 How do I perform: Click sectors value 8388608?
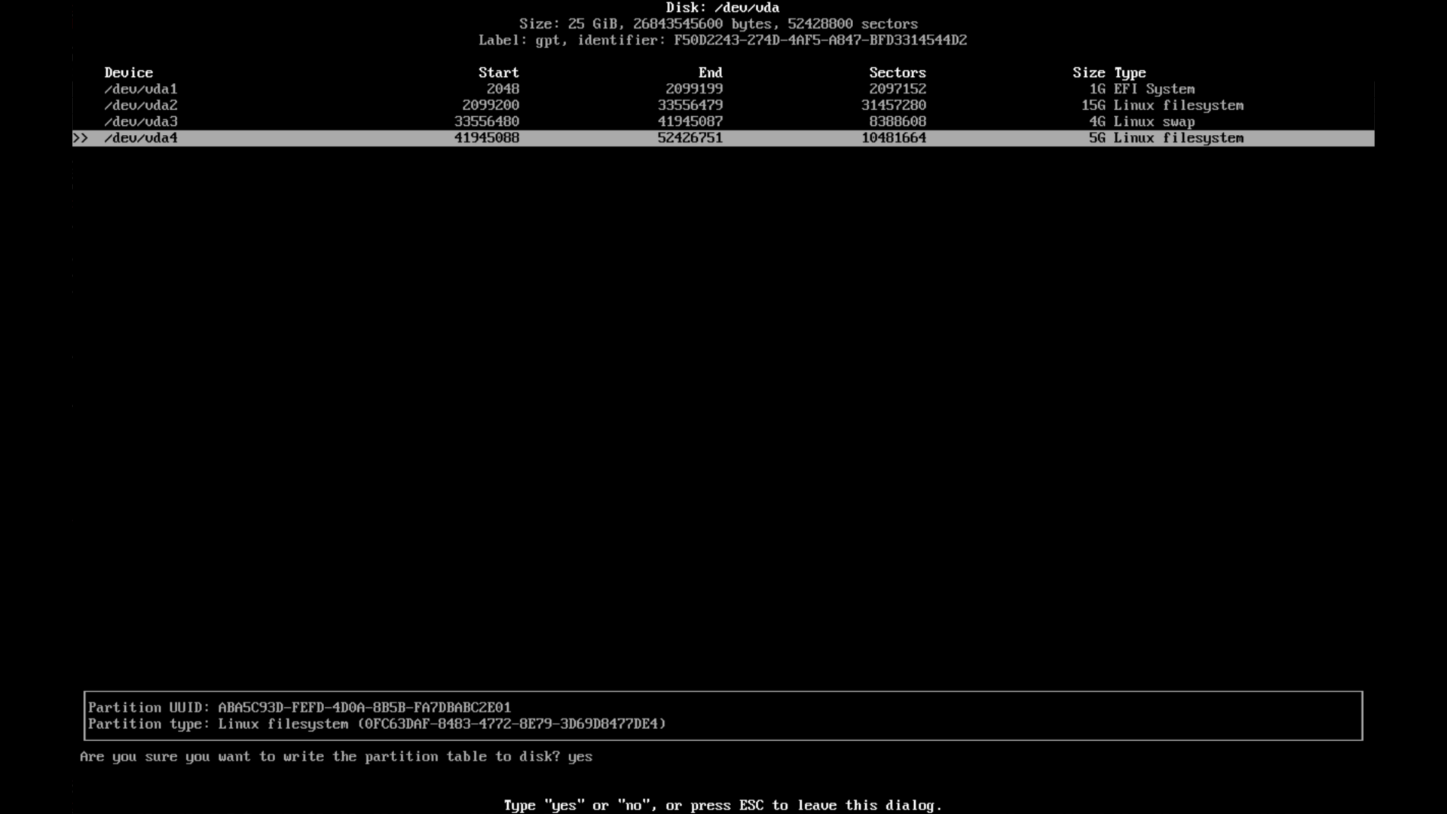pyautogui.click(x=898, y=122)
